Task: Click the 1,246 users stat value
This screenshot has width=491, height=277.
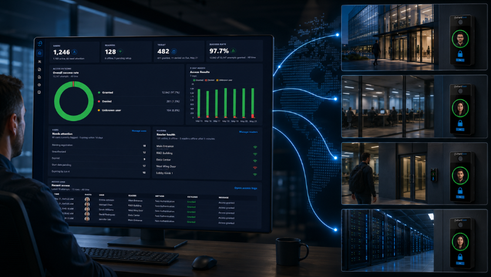Action: coord(61,52)
